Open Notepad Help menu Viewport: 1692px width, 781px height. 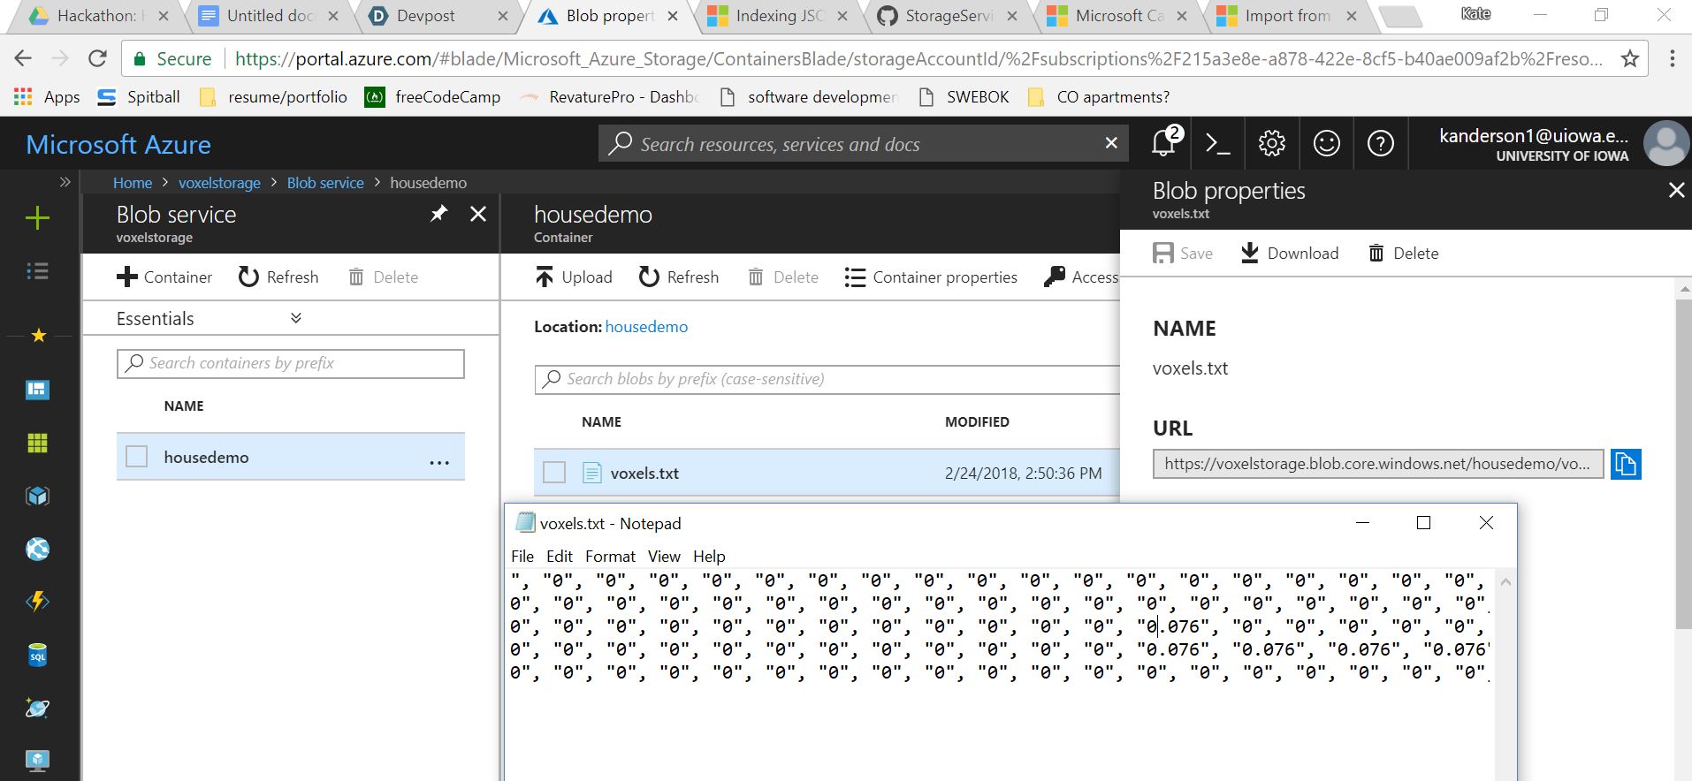coord(709,556)
